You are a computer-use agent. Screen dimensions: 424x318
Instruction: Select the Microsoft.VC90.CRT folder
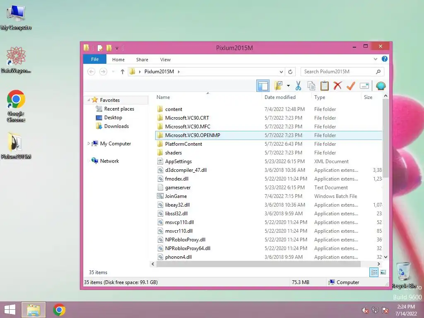187,118
